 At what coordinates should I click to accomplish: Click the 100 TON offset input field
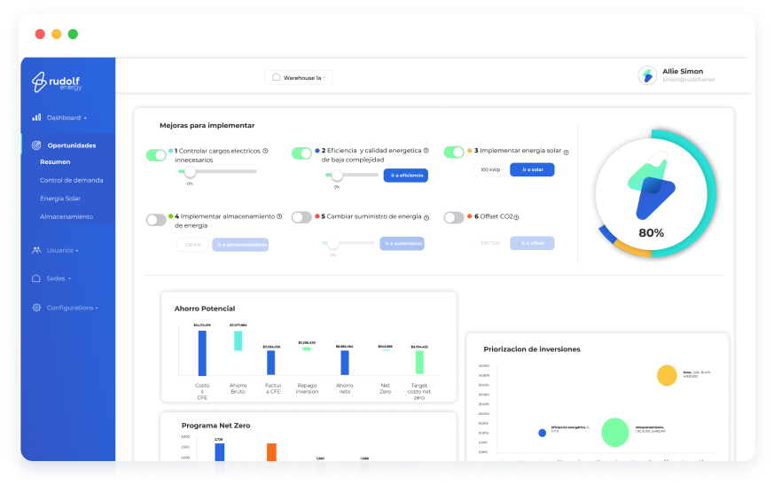point(490,243)
